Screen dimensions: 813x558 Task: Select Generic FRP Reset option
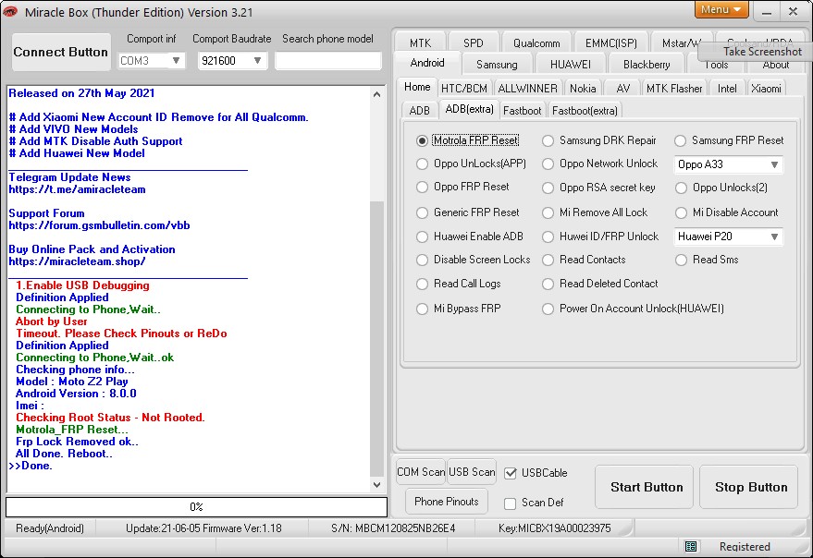coord(422,212)
